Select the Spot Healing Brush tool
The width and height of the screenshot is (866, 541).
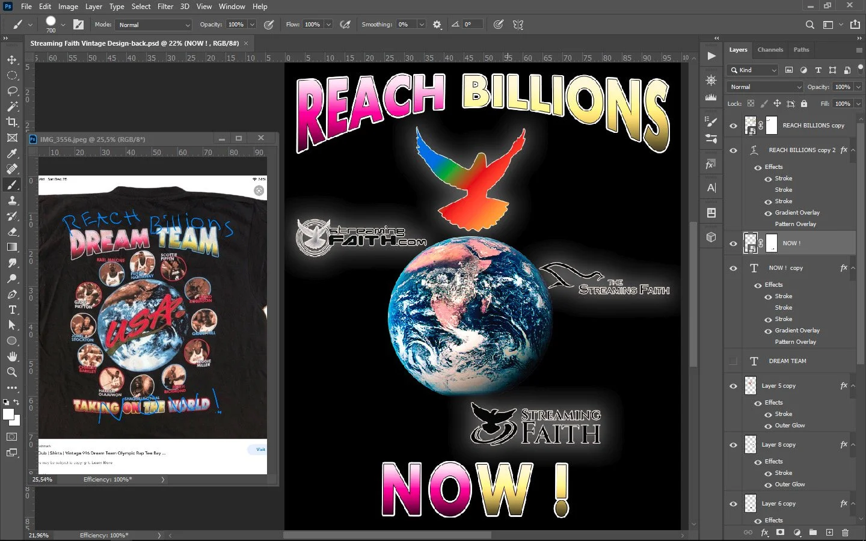[12, 170]
